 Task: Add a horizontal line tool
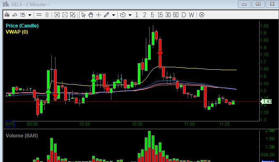click(x=39, y=15)
